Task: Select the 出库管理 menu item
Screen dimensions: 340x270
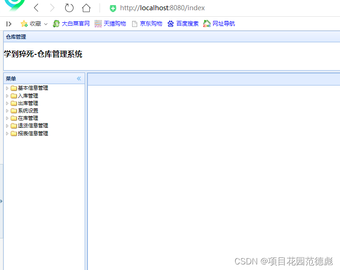Action: pyautogui.click(x=28, y=103)
